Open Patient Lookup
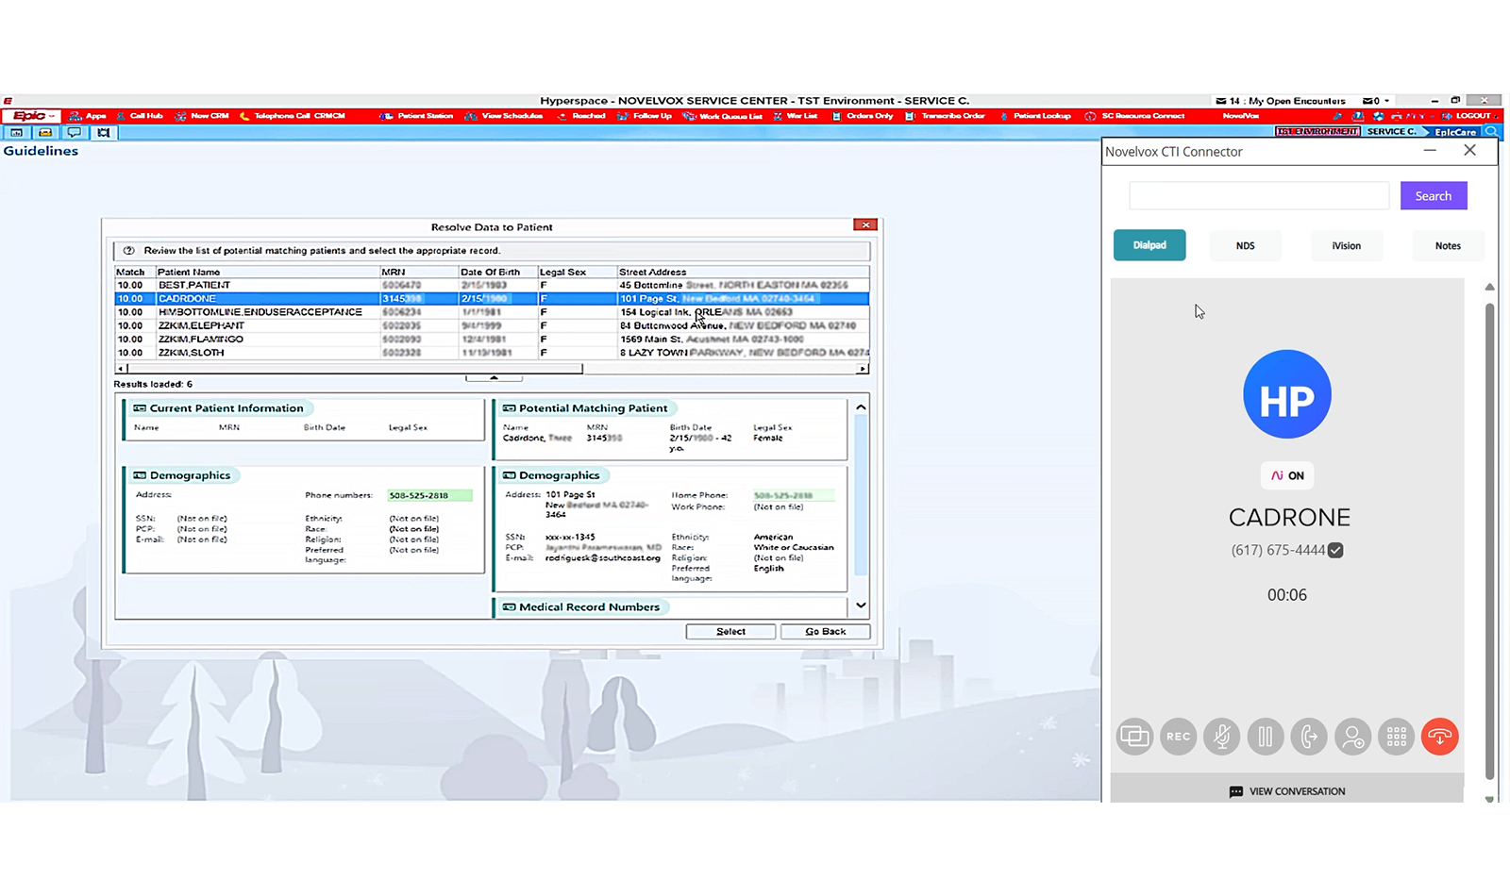The height and width of the screenshot is (896, 1510). point(1035,116)
